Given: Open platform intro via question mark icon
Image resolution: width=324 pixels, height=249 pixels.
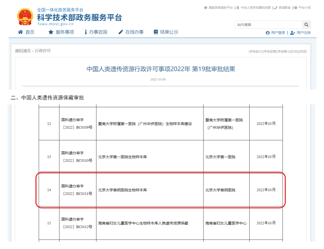Looking at the screenshot, I should pyautogui.click(x=296, y=7).
